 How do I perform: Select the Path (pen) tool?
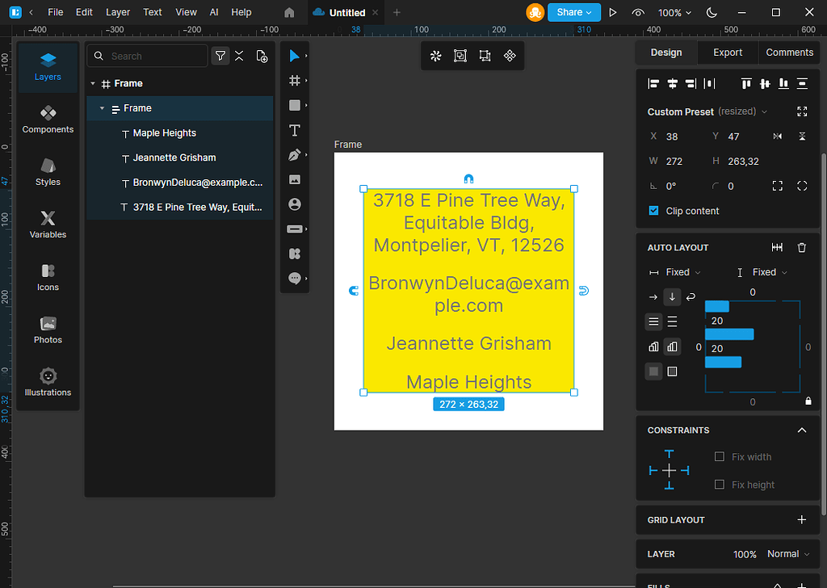tap(295, 154)
